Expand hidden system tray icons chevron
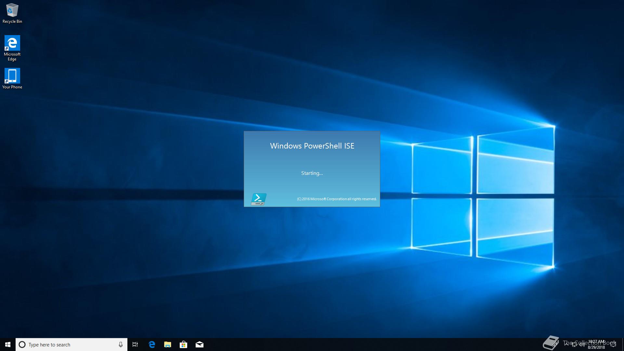This screenshot has height=351, width=624. point(566,344)
